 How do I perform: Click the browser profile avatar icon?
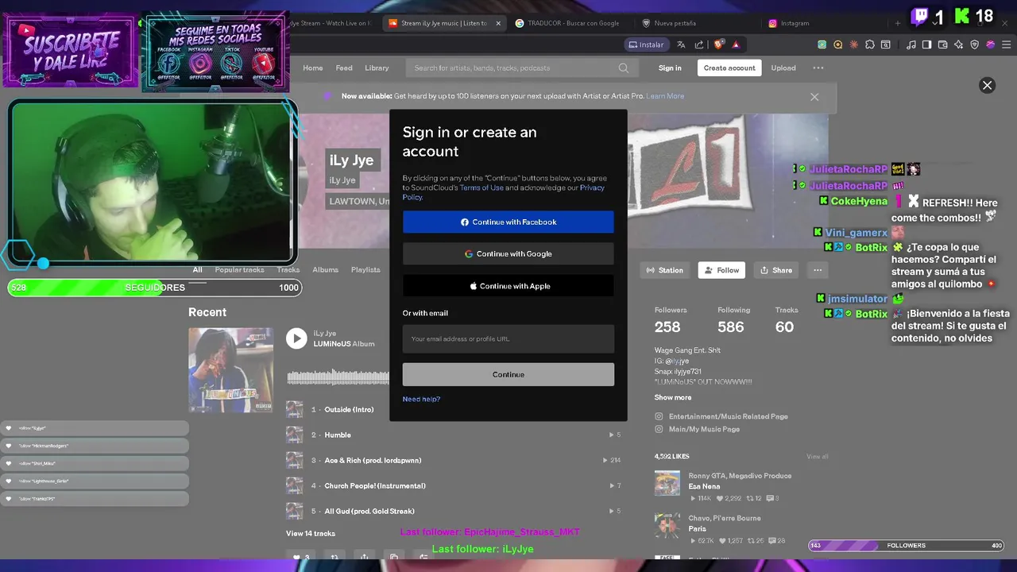[x=991, y=44]
